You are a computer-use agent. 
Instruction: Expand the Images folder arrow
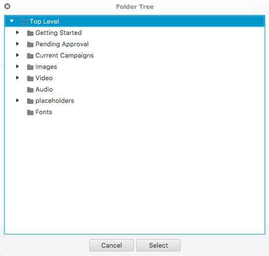pos(17,66)
